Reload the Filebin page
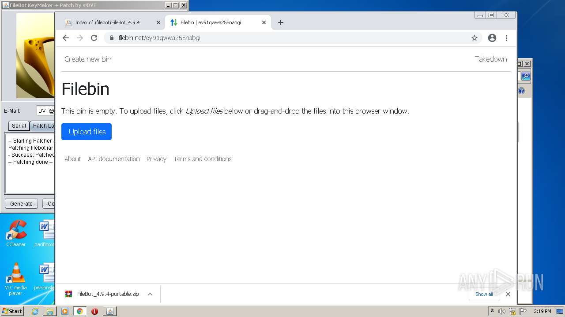 click(94, 38)
